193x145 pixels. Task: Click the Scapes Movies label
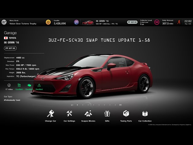88,121
